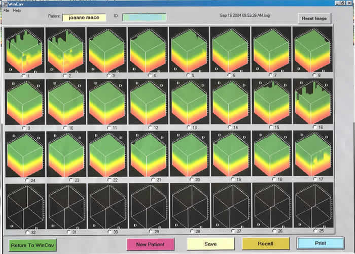355x254 pixels.
Task: Select radio button number 10
Action: pyautogui.click(x=65, y=128)
